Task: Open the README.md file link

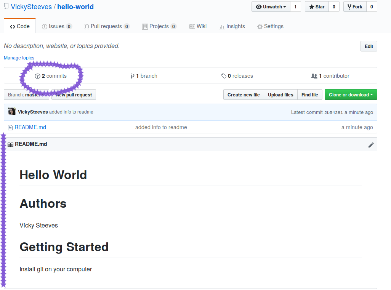Action: 30,127
